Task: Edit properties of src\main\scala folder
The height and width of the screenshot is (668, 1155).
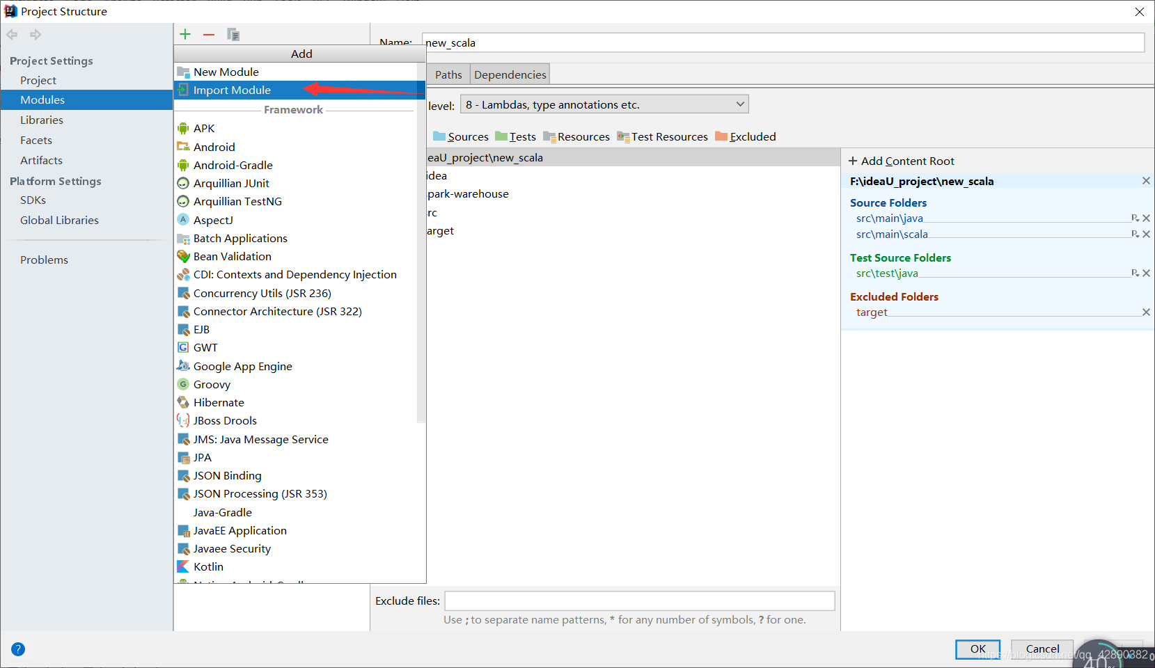Action: 1135,234
